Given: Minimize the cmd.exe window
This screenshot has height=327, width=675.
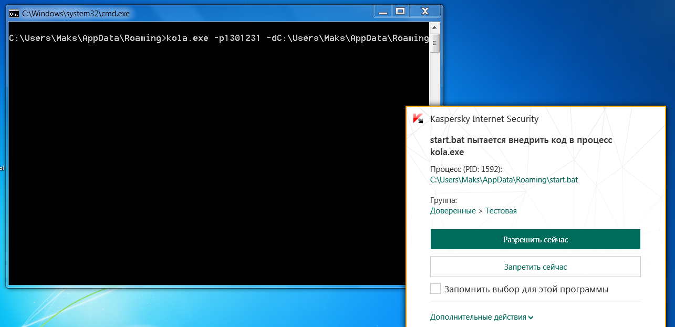Looking at the screenshot, I should [383, 11].
